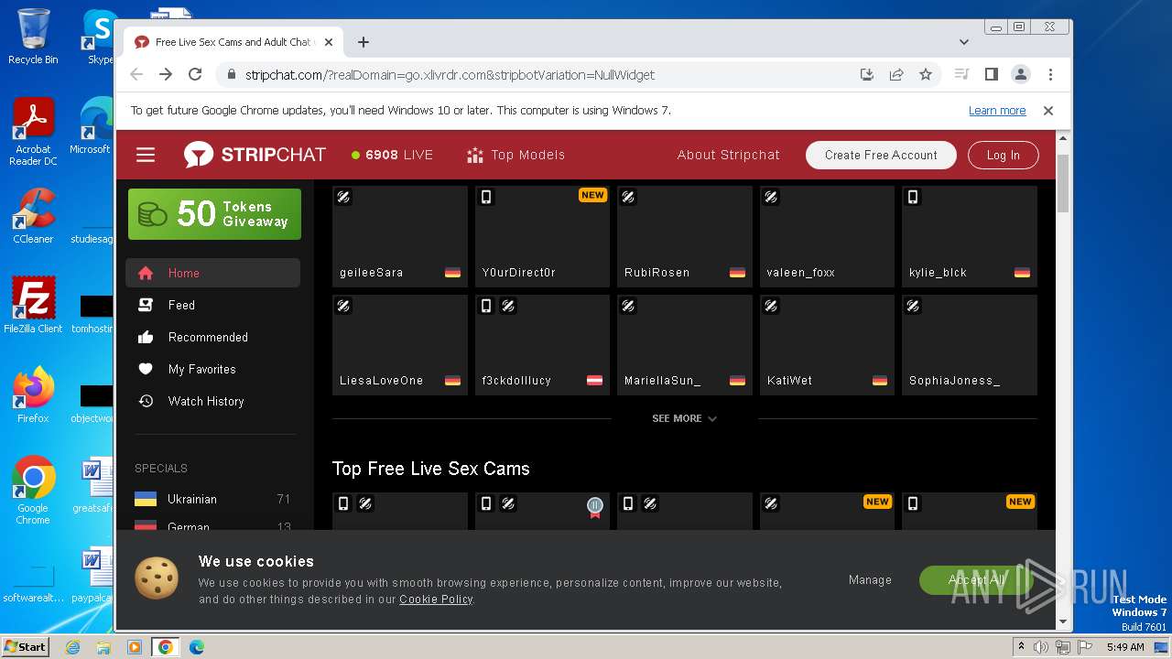Toggle the Chrome side panel
1172x659 pixels.
tap(991, 74)
